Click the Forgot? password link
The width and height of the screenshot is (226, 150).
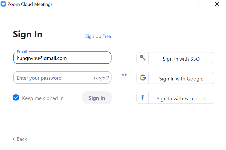[x=101, y=78]
